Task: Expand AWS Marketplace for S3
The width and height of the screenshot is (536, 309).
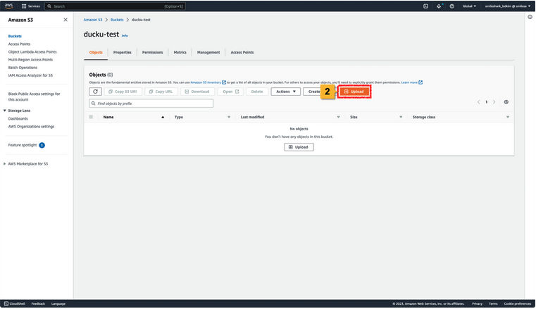Action: click(6, 163)
